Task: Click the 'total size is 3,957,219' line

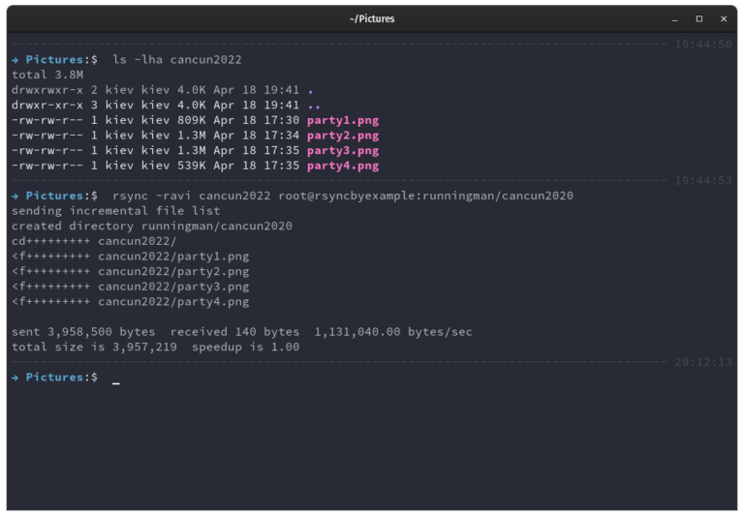Action: click(x=94, y=348)
